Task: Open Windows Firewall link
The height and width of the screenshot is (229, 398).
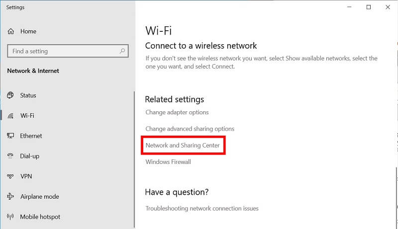Action: click(x=168, y=161)
